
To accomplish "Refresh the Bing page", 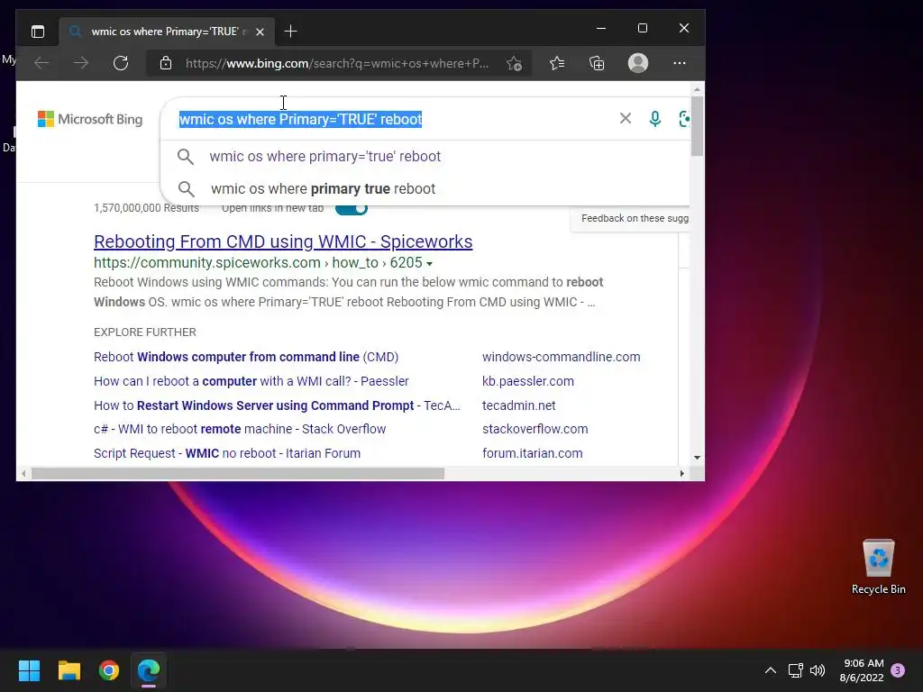I will tap(121, 63).
